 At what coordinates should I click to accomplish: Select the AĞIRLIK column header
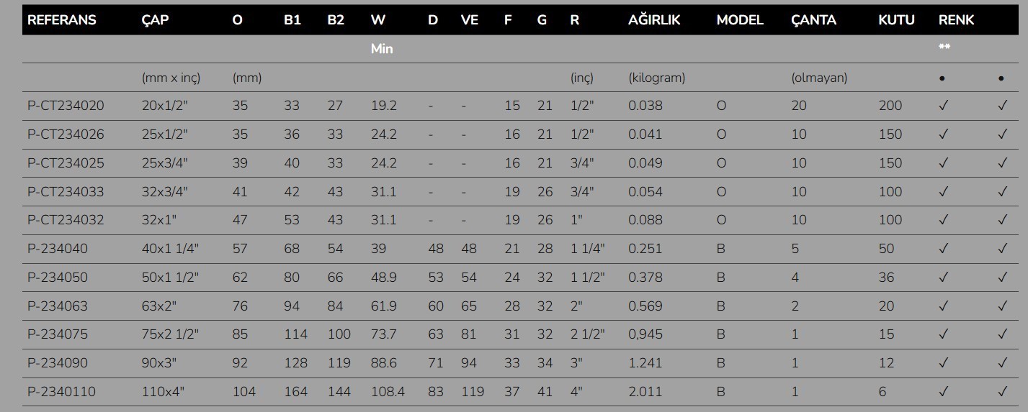[x=654, y=20]
